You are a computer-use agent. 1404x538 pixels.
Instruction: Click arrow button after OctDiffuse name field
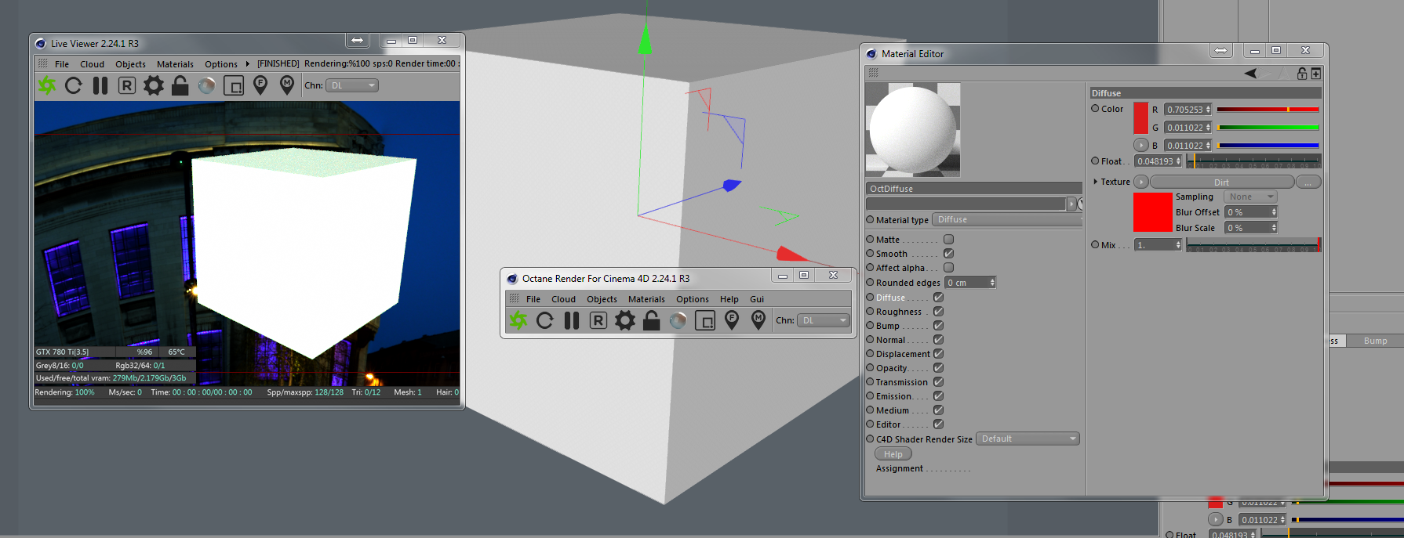click(1071, 204)
